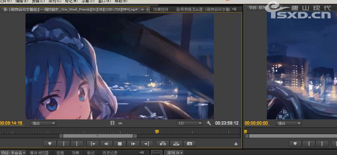This screenshot has width=337, height=155.
Task: Click the drag video only filmstrip icon
Action: (x=112, y=123)
